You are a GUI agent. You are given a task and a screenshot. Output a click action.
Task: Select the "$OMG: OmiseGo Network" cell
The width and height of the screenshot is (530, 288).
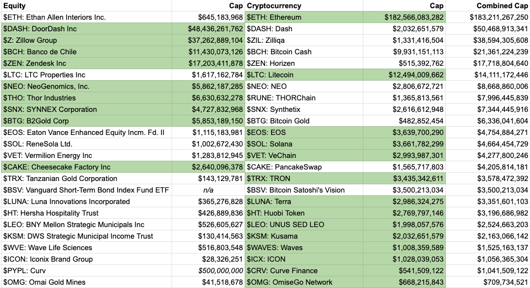click(x=304, y=282)
